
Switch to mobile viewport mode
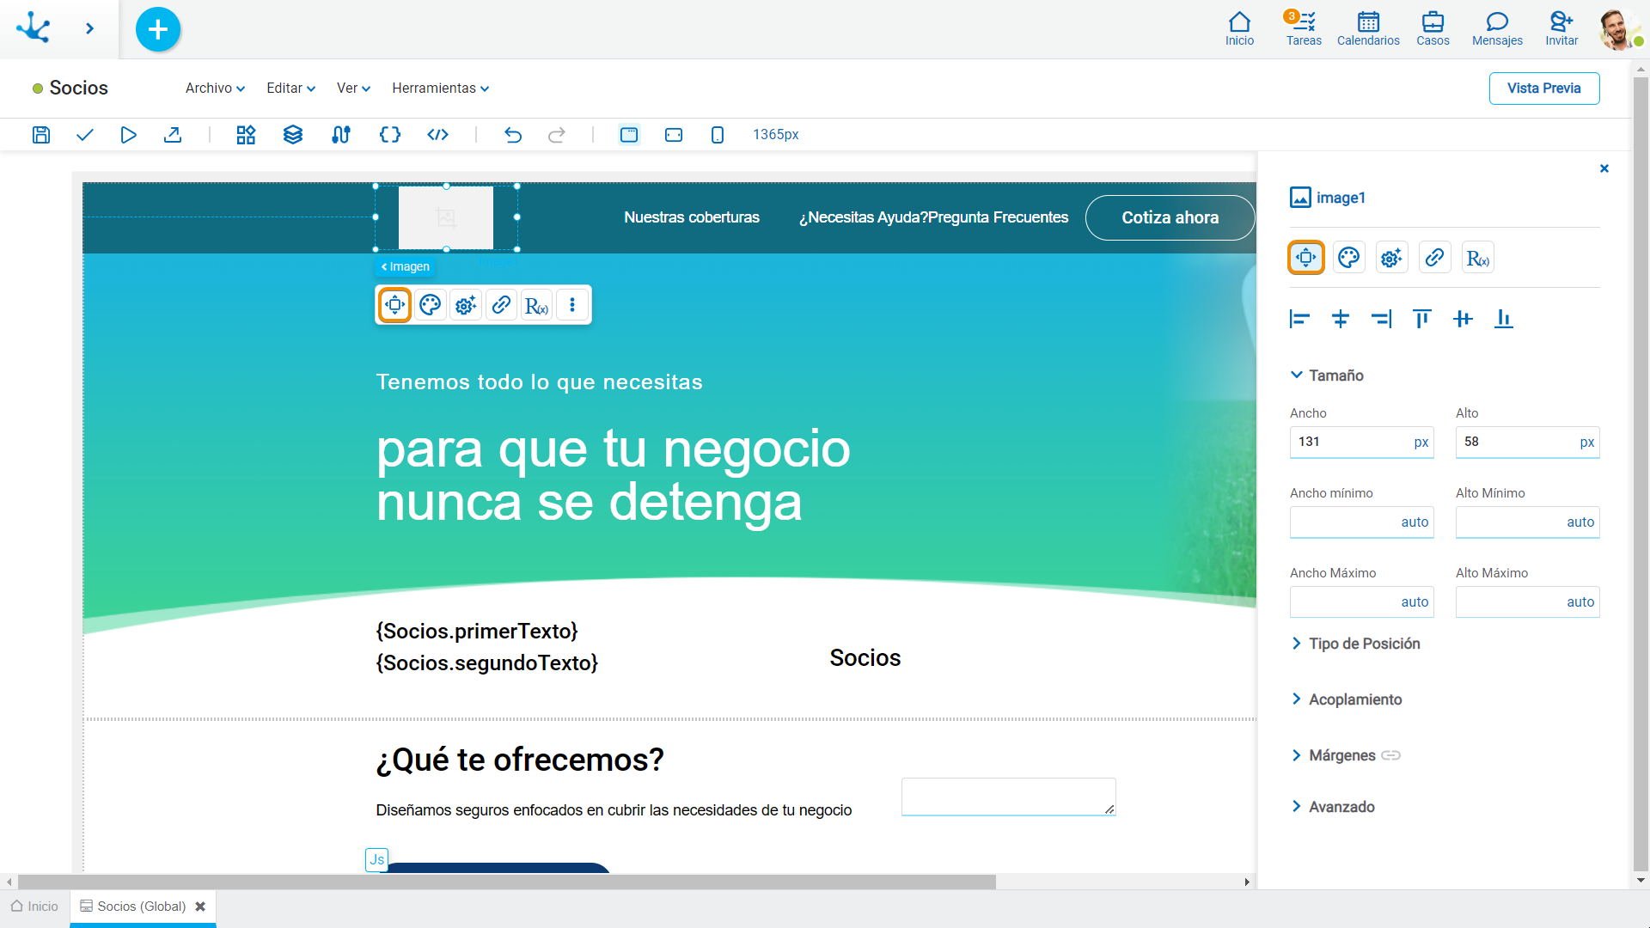718,135
